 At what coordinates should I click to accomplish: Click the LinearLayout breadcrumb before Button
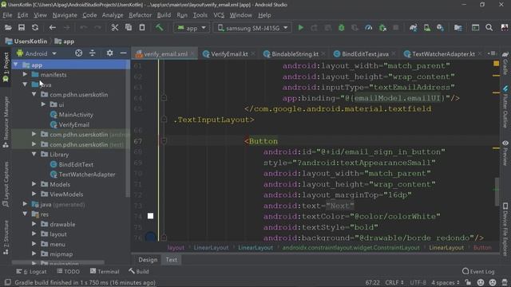click(446, 248)
